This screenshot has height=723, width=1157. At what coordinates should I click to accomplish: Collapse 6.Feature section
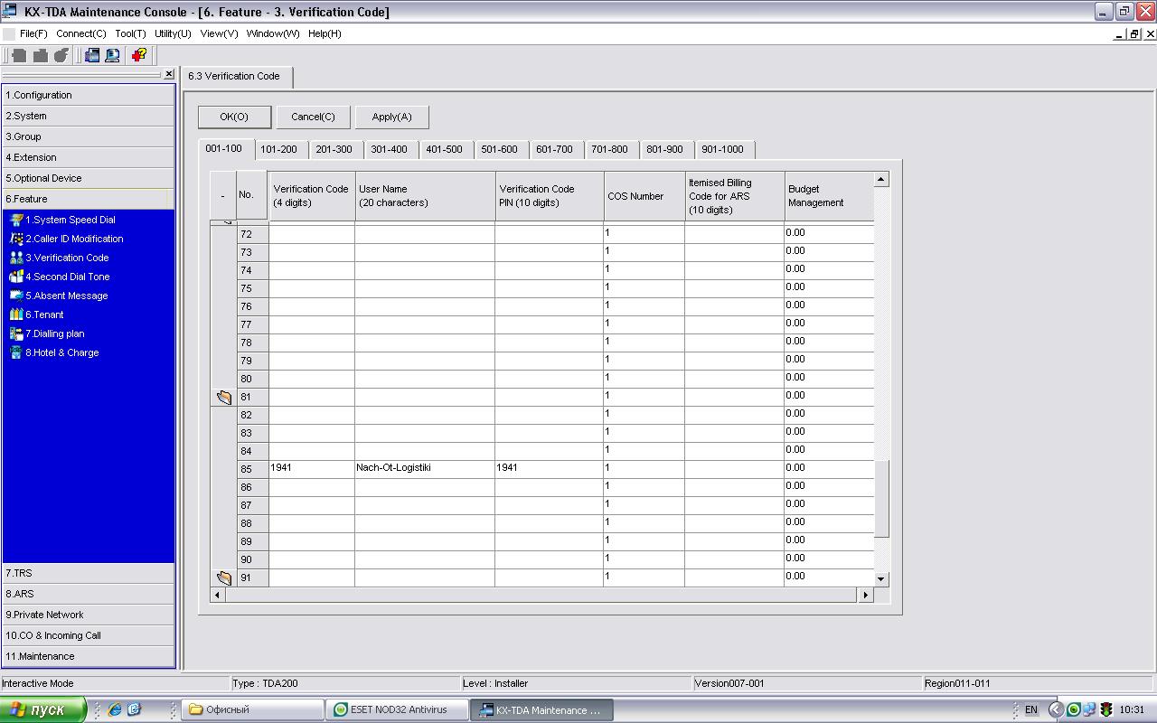(x=89, y=199)
